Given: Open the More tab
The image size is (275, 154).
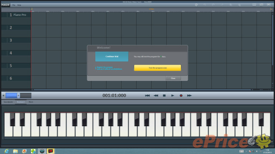Looking at the screenshot, I should click(31, 102).
